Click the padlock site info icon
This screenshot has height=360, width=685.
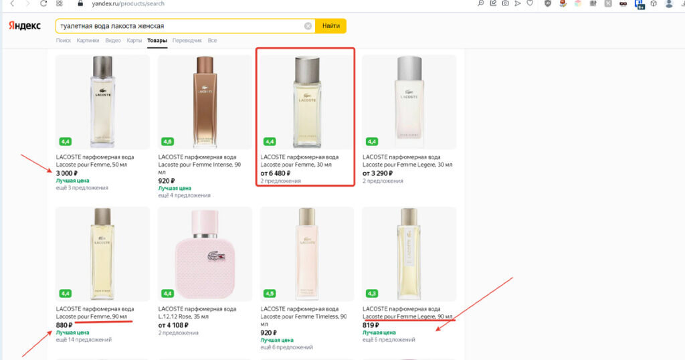[82, 4]
